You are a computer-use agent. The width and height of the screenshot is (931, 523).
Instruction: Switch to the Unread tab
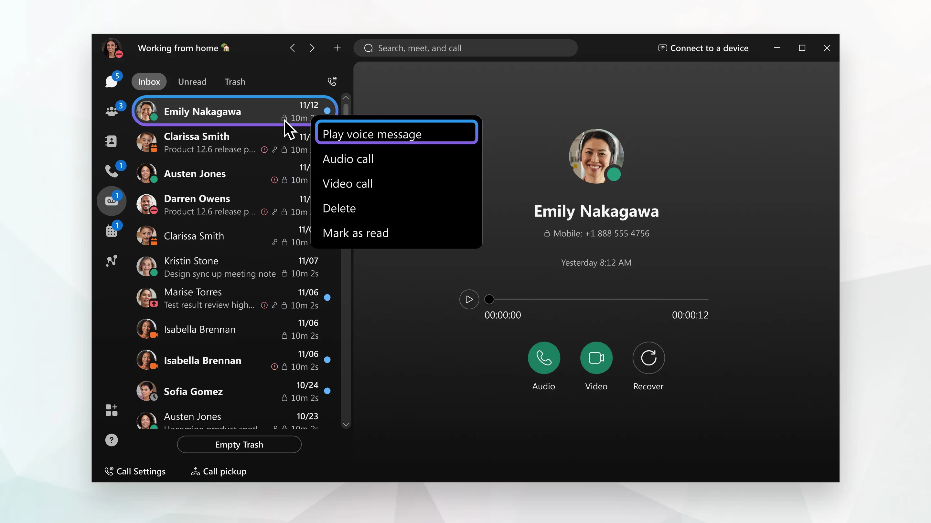pyautogui.click(x=192, y=82)
